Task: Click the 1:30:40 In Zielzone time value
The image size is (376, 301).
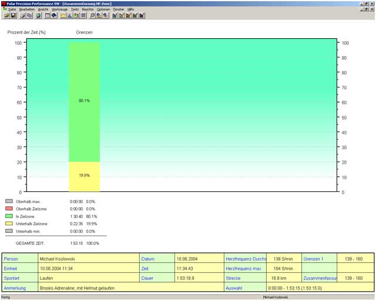Action: pyautogui.click(x=76, y=217)
